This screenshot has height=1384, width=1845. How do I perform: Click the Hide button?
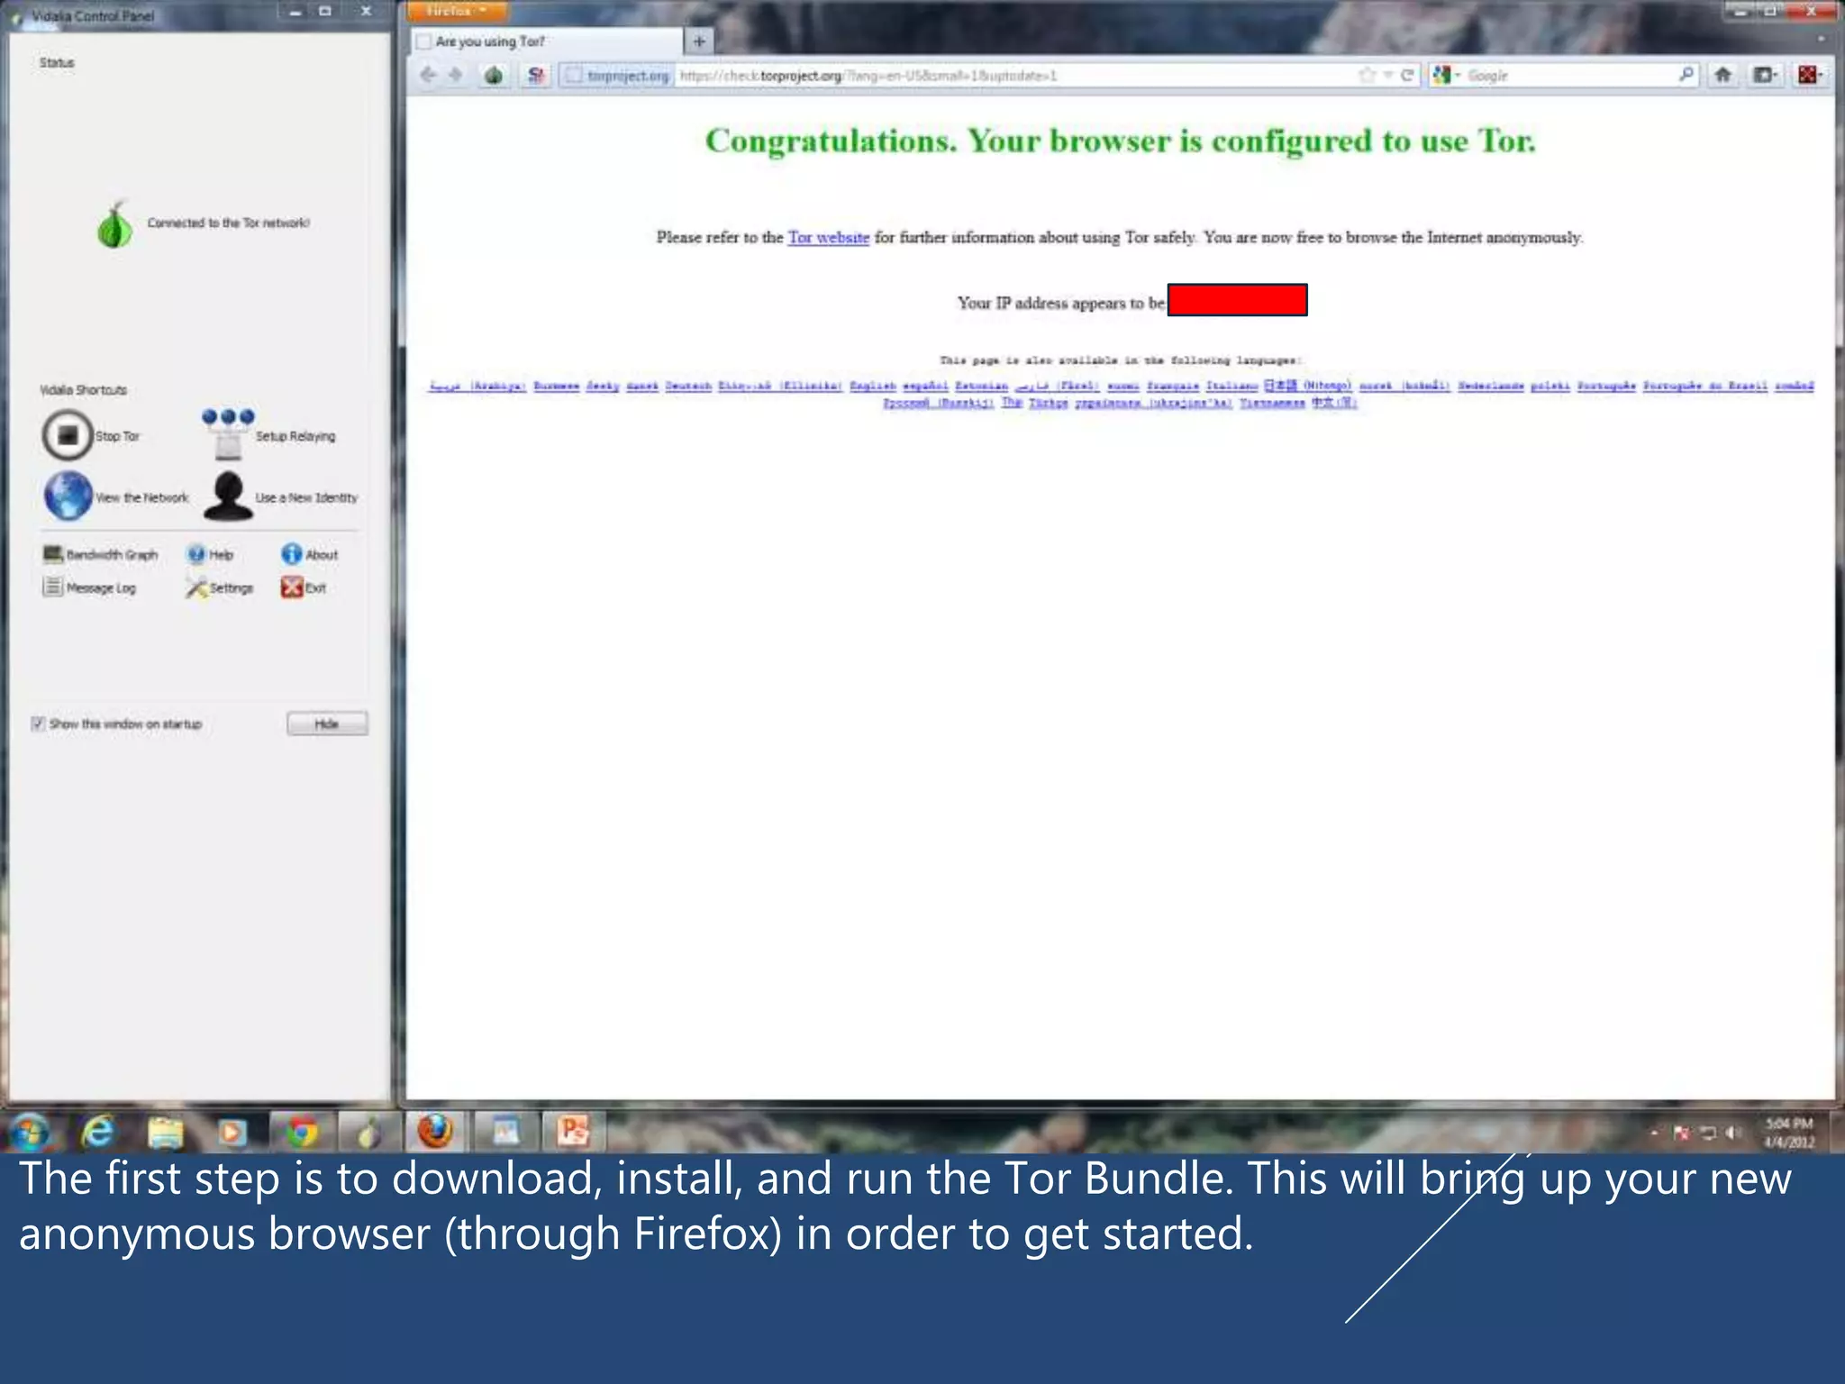click(x=327, y=724)
